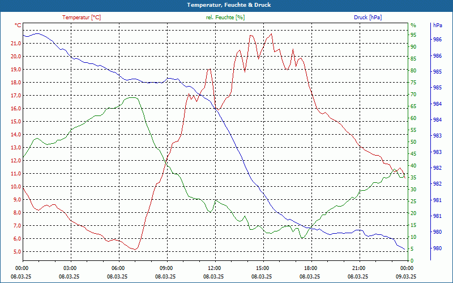Click '45' on the green humidity axis
Screen dimensions: 453x283
(414, 154)
